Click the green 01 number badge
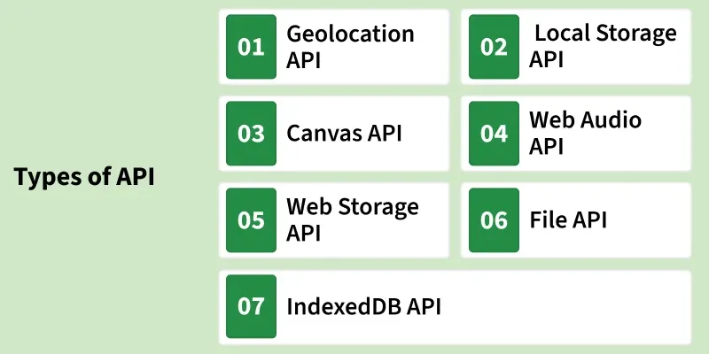This screenshot has width=709, height=354. pyautogui.click(x=252, y=47)
